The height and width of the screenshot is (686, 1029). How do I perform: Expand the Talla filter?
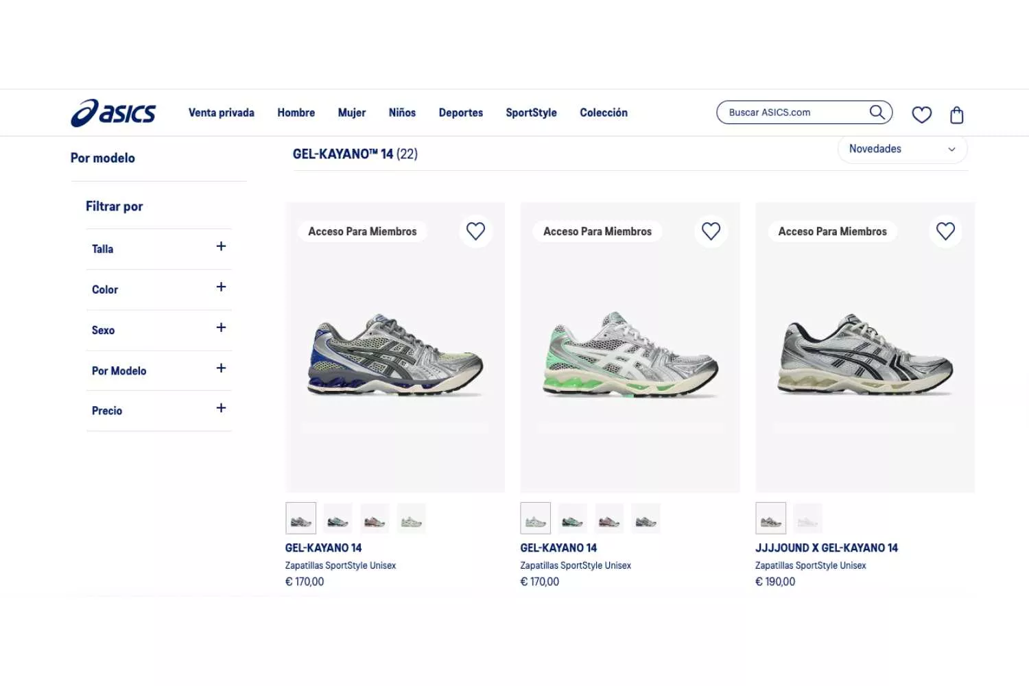coord(158,248)
